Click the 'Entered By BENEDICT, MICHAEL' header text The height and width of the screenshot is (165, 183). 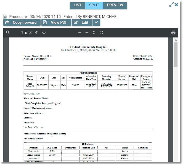(91, 17)
